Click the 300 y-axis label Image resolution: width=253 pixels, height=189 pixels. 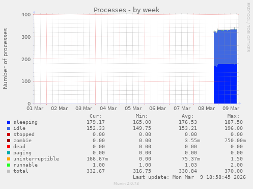coord(26,37)
